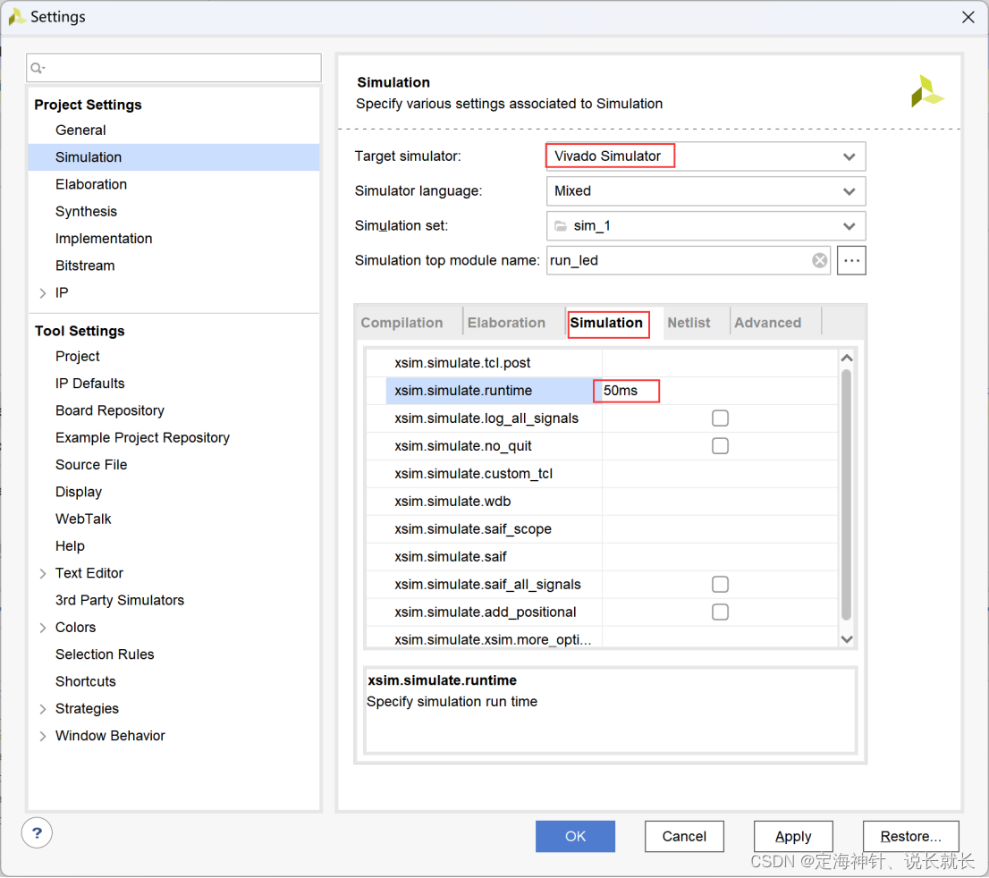Click the scroll up arrow in properties list

pyautogui.click(x=847, y=359)
